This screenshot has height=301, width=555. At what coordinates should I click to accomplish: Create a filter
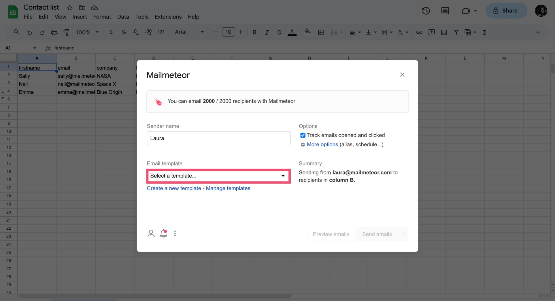pyautogui.click(x=456, y=32)
